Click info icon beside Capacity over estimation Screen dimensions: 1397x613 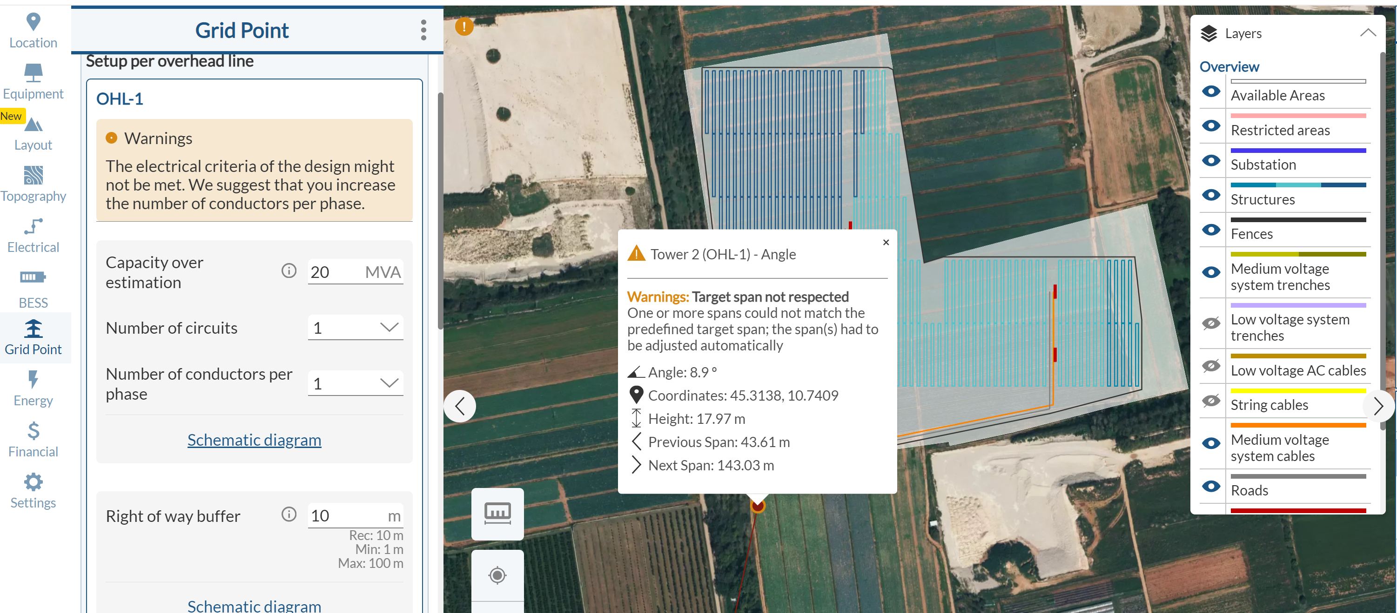pos(289,270)
